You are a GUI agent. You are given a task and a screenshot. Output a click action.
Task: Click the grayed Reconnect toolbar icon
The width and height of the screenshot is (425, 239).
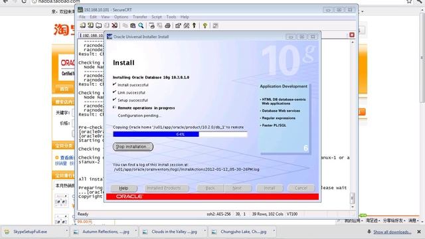[x=107, y=25]
